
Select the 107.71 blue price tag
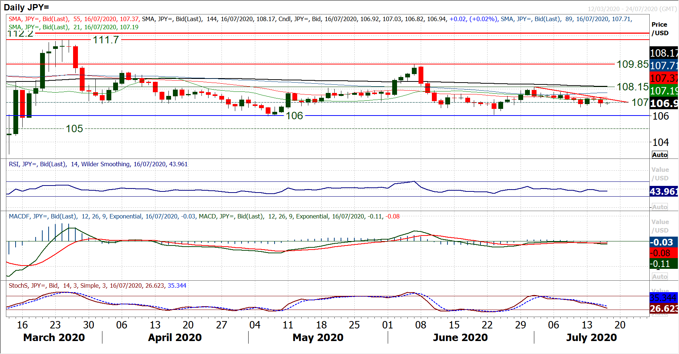point(664,66)
